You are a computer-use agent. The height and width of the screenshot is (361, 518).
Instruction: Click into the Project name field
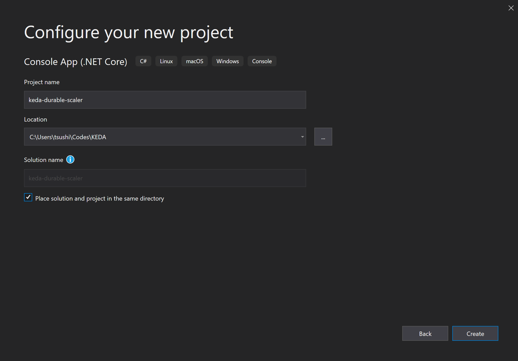pos(165,100)
